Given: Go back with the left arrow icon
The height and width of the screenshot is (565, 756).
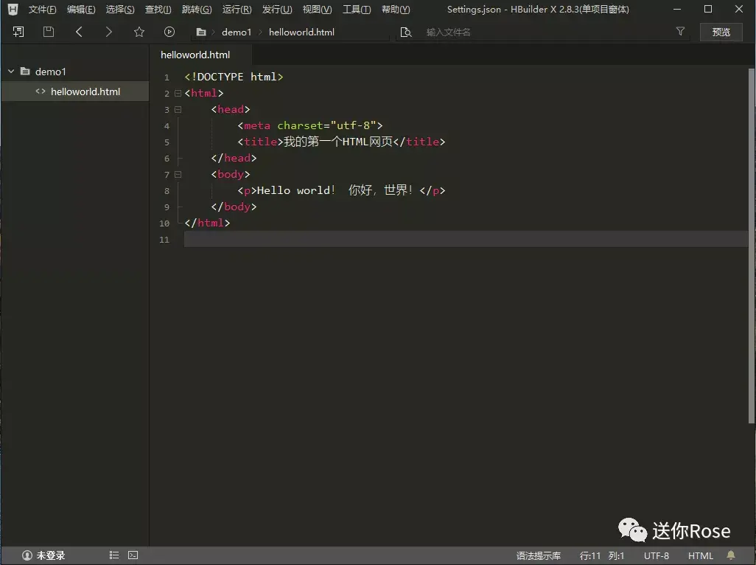Looking at the screenshot, I should [x=79, y=32].
